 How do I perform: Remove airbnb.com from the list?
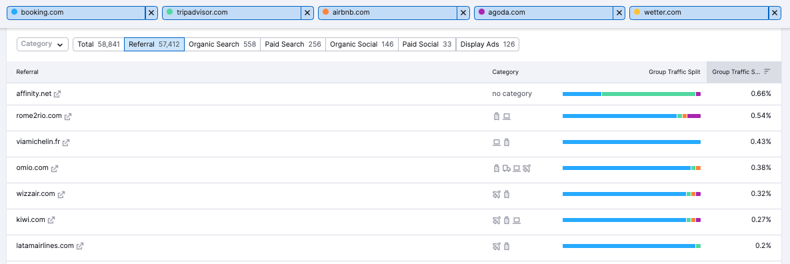coord(463,13)
